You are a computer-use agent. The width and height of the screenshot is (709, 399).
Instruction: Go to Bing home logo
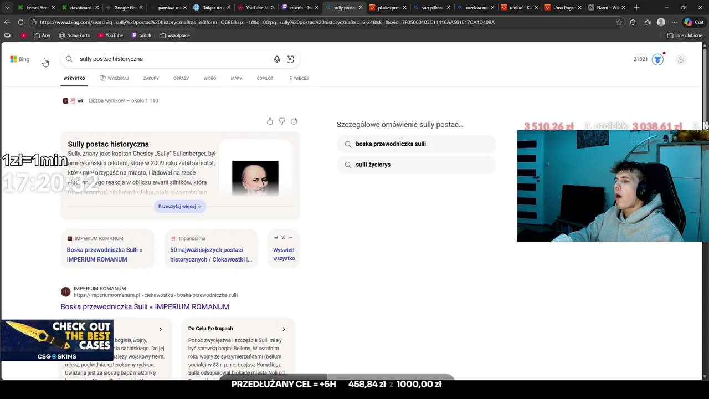20,59
